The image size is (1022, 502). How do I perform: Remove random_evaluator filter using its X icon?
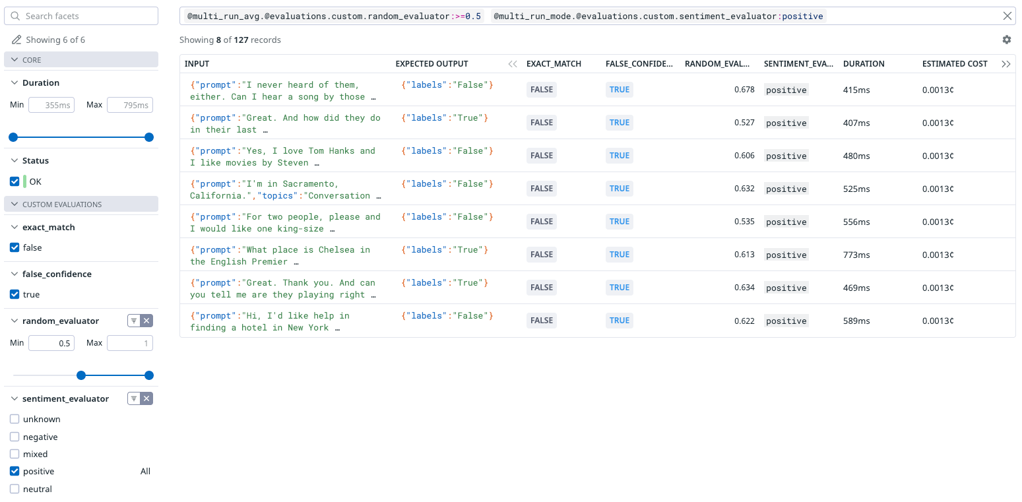click(147, 321)
